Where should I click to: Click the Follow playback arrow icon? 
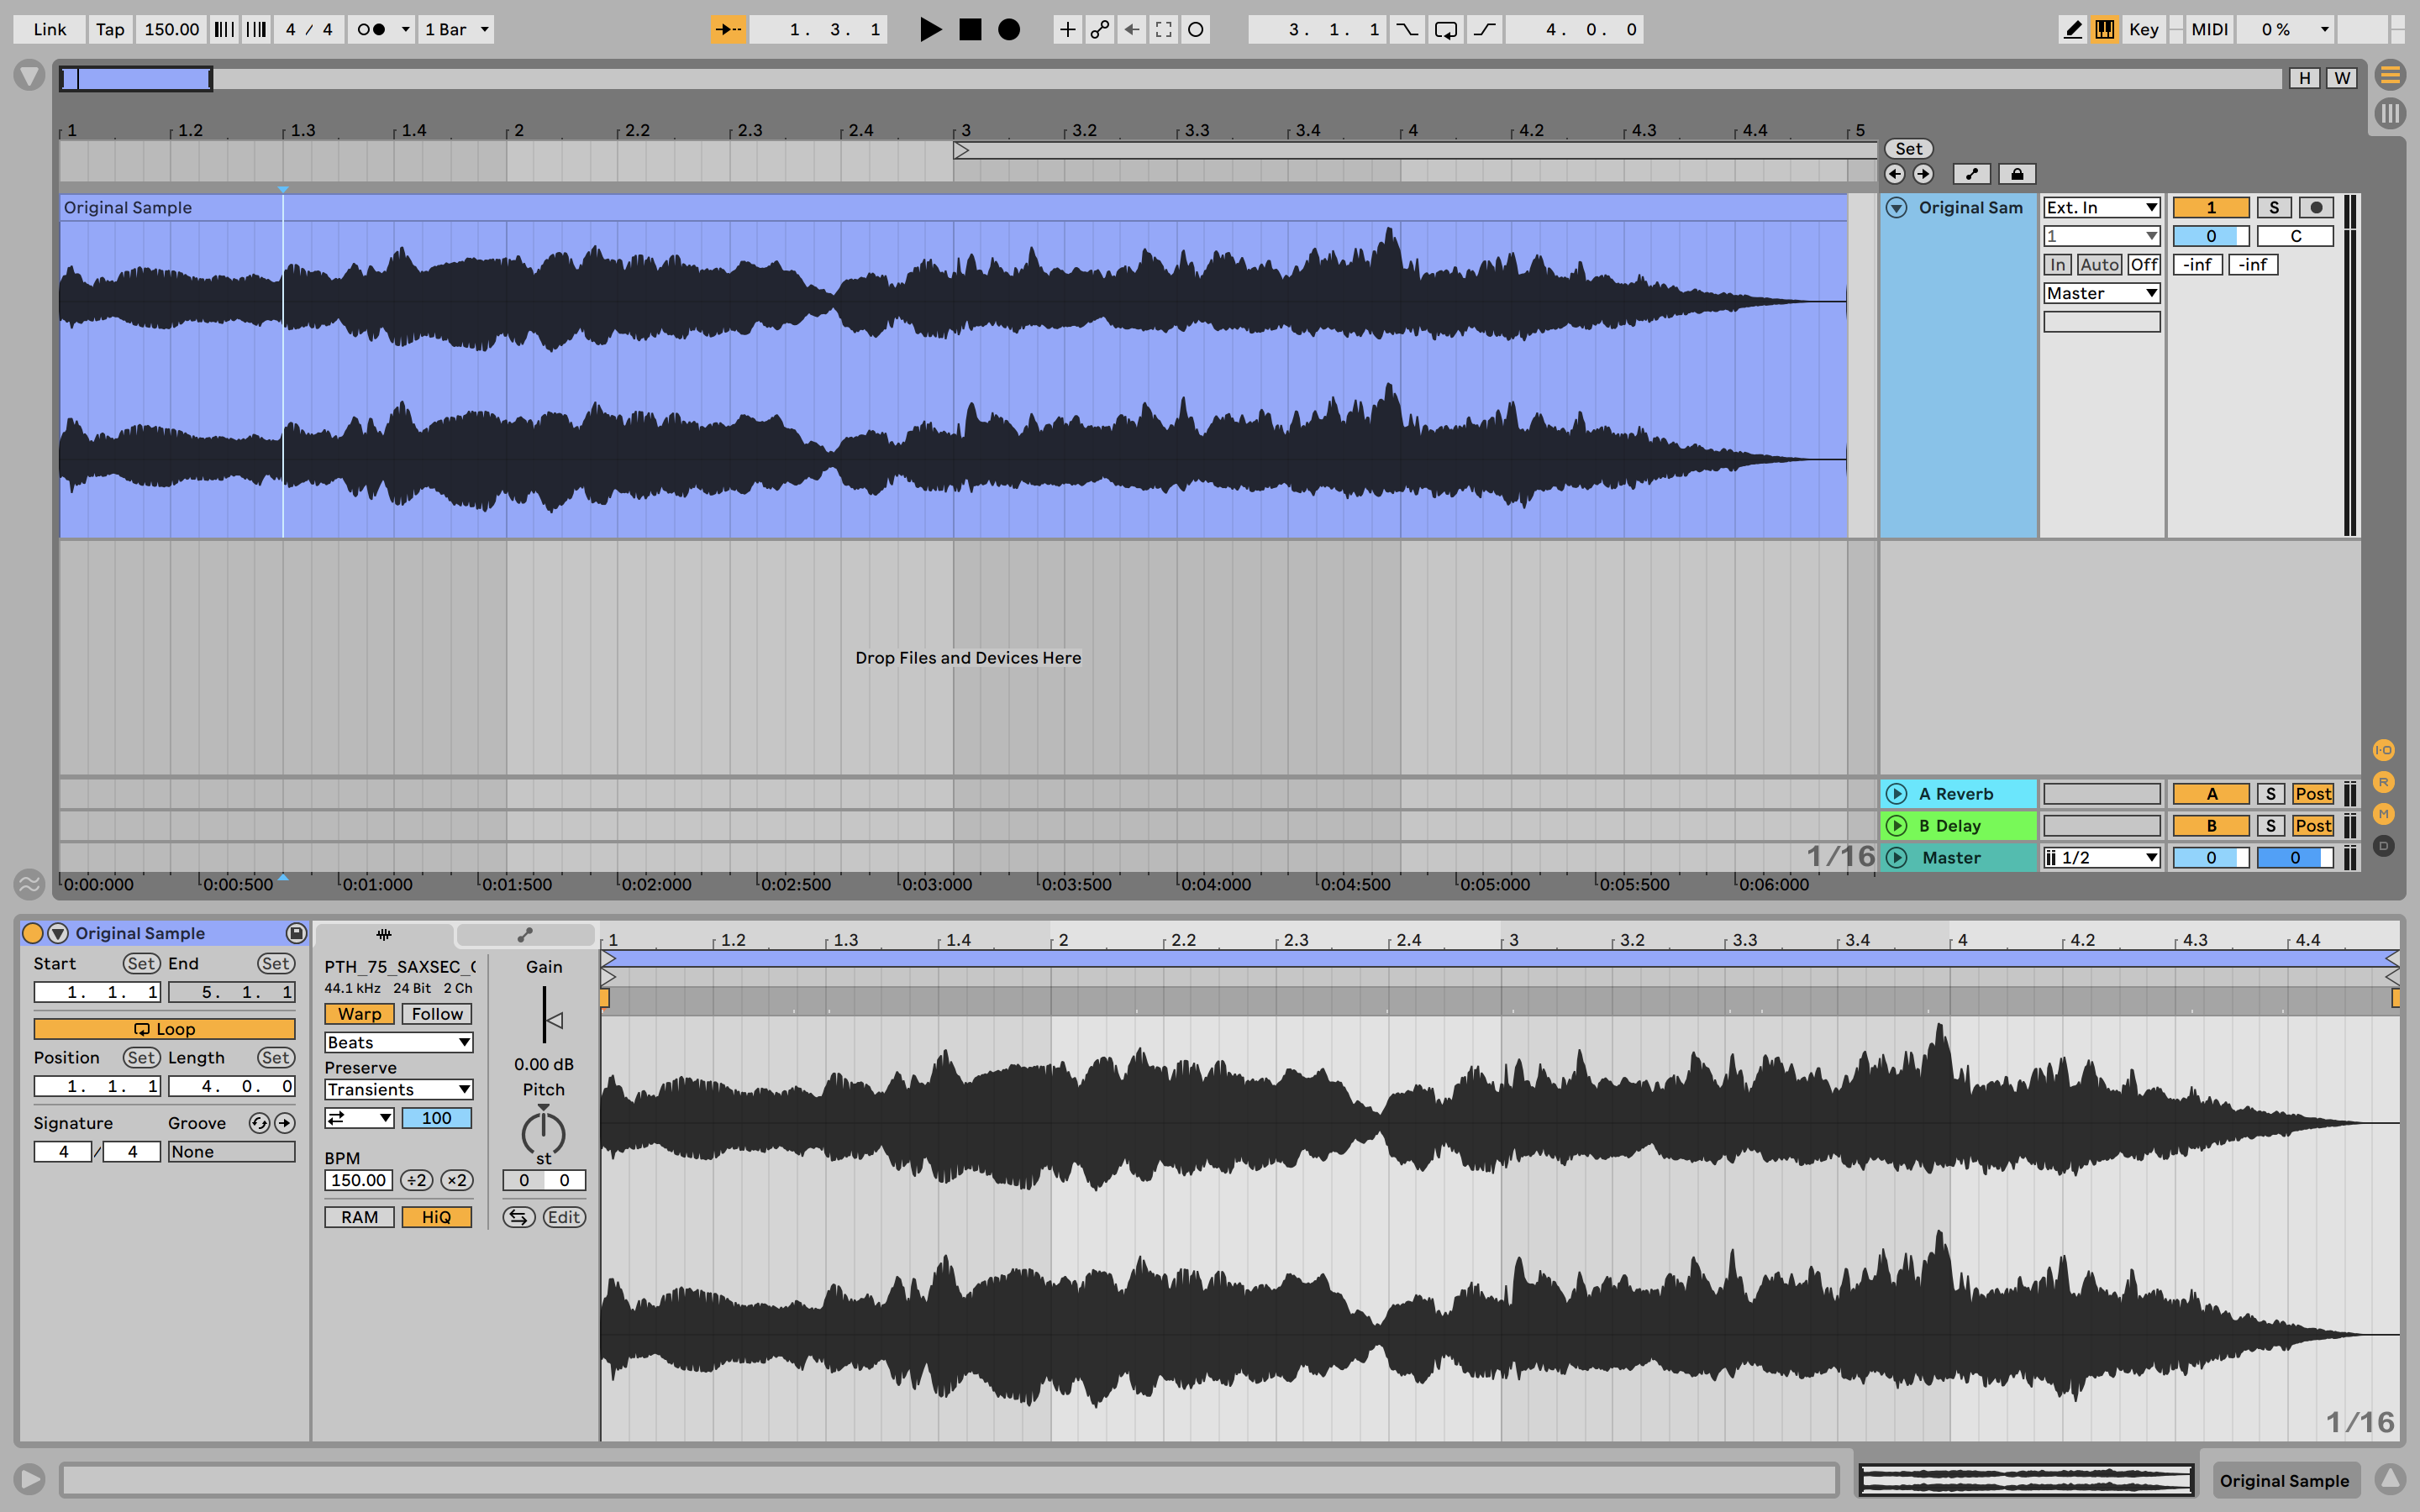click(x=728, y=29)
